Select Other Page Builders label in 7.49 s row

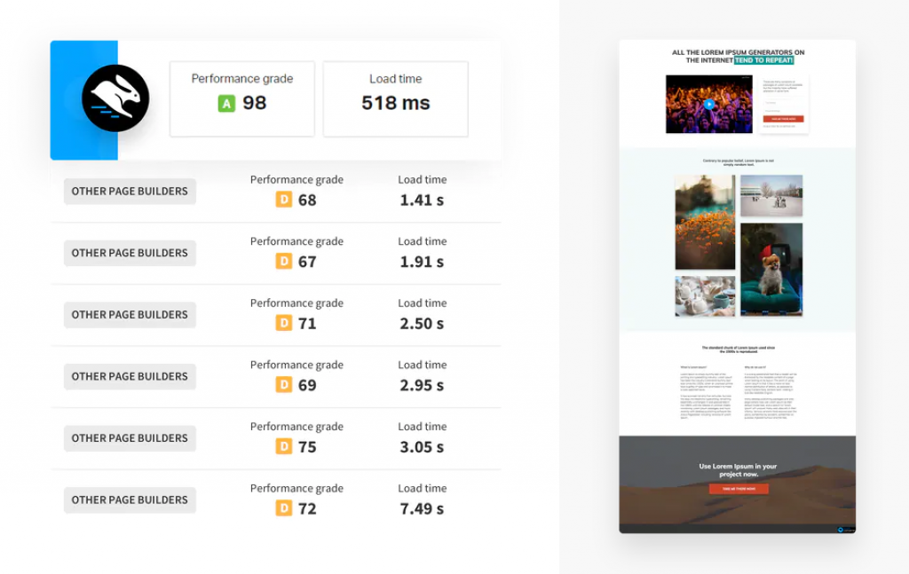[130, 500]
